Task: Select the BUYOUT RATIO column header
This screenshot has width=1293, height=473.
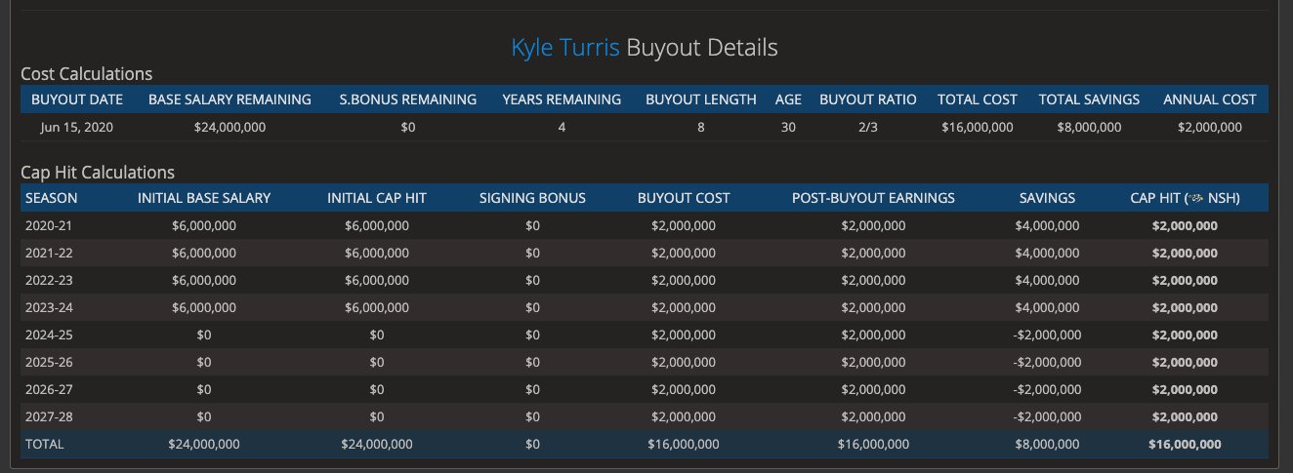Action: pyautogui.click(x=868, y=99)
